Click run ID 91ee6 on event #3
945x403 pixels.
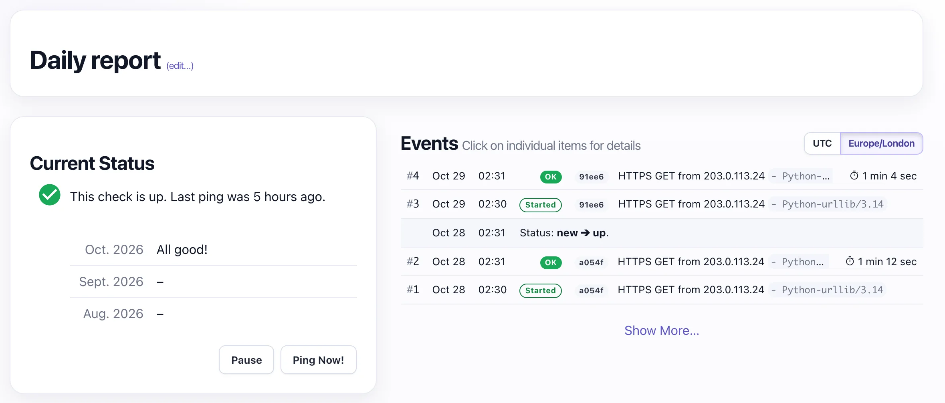click(591, 205)
